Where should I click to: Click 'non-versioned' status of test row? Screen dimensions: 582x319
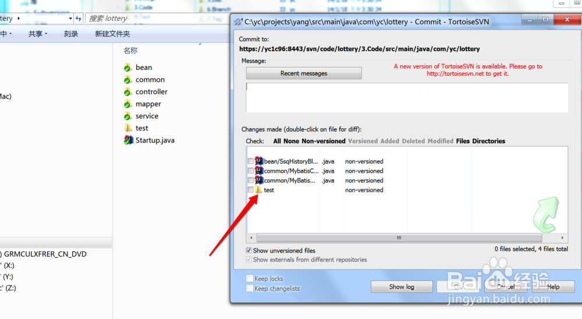(x=364, y=190)
